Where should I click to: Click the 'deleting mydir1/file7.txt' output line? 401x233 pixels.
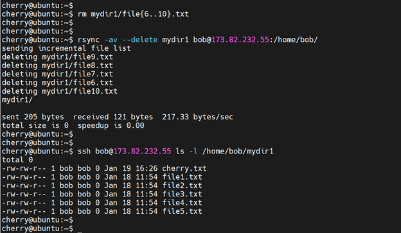[57, 74]
